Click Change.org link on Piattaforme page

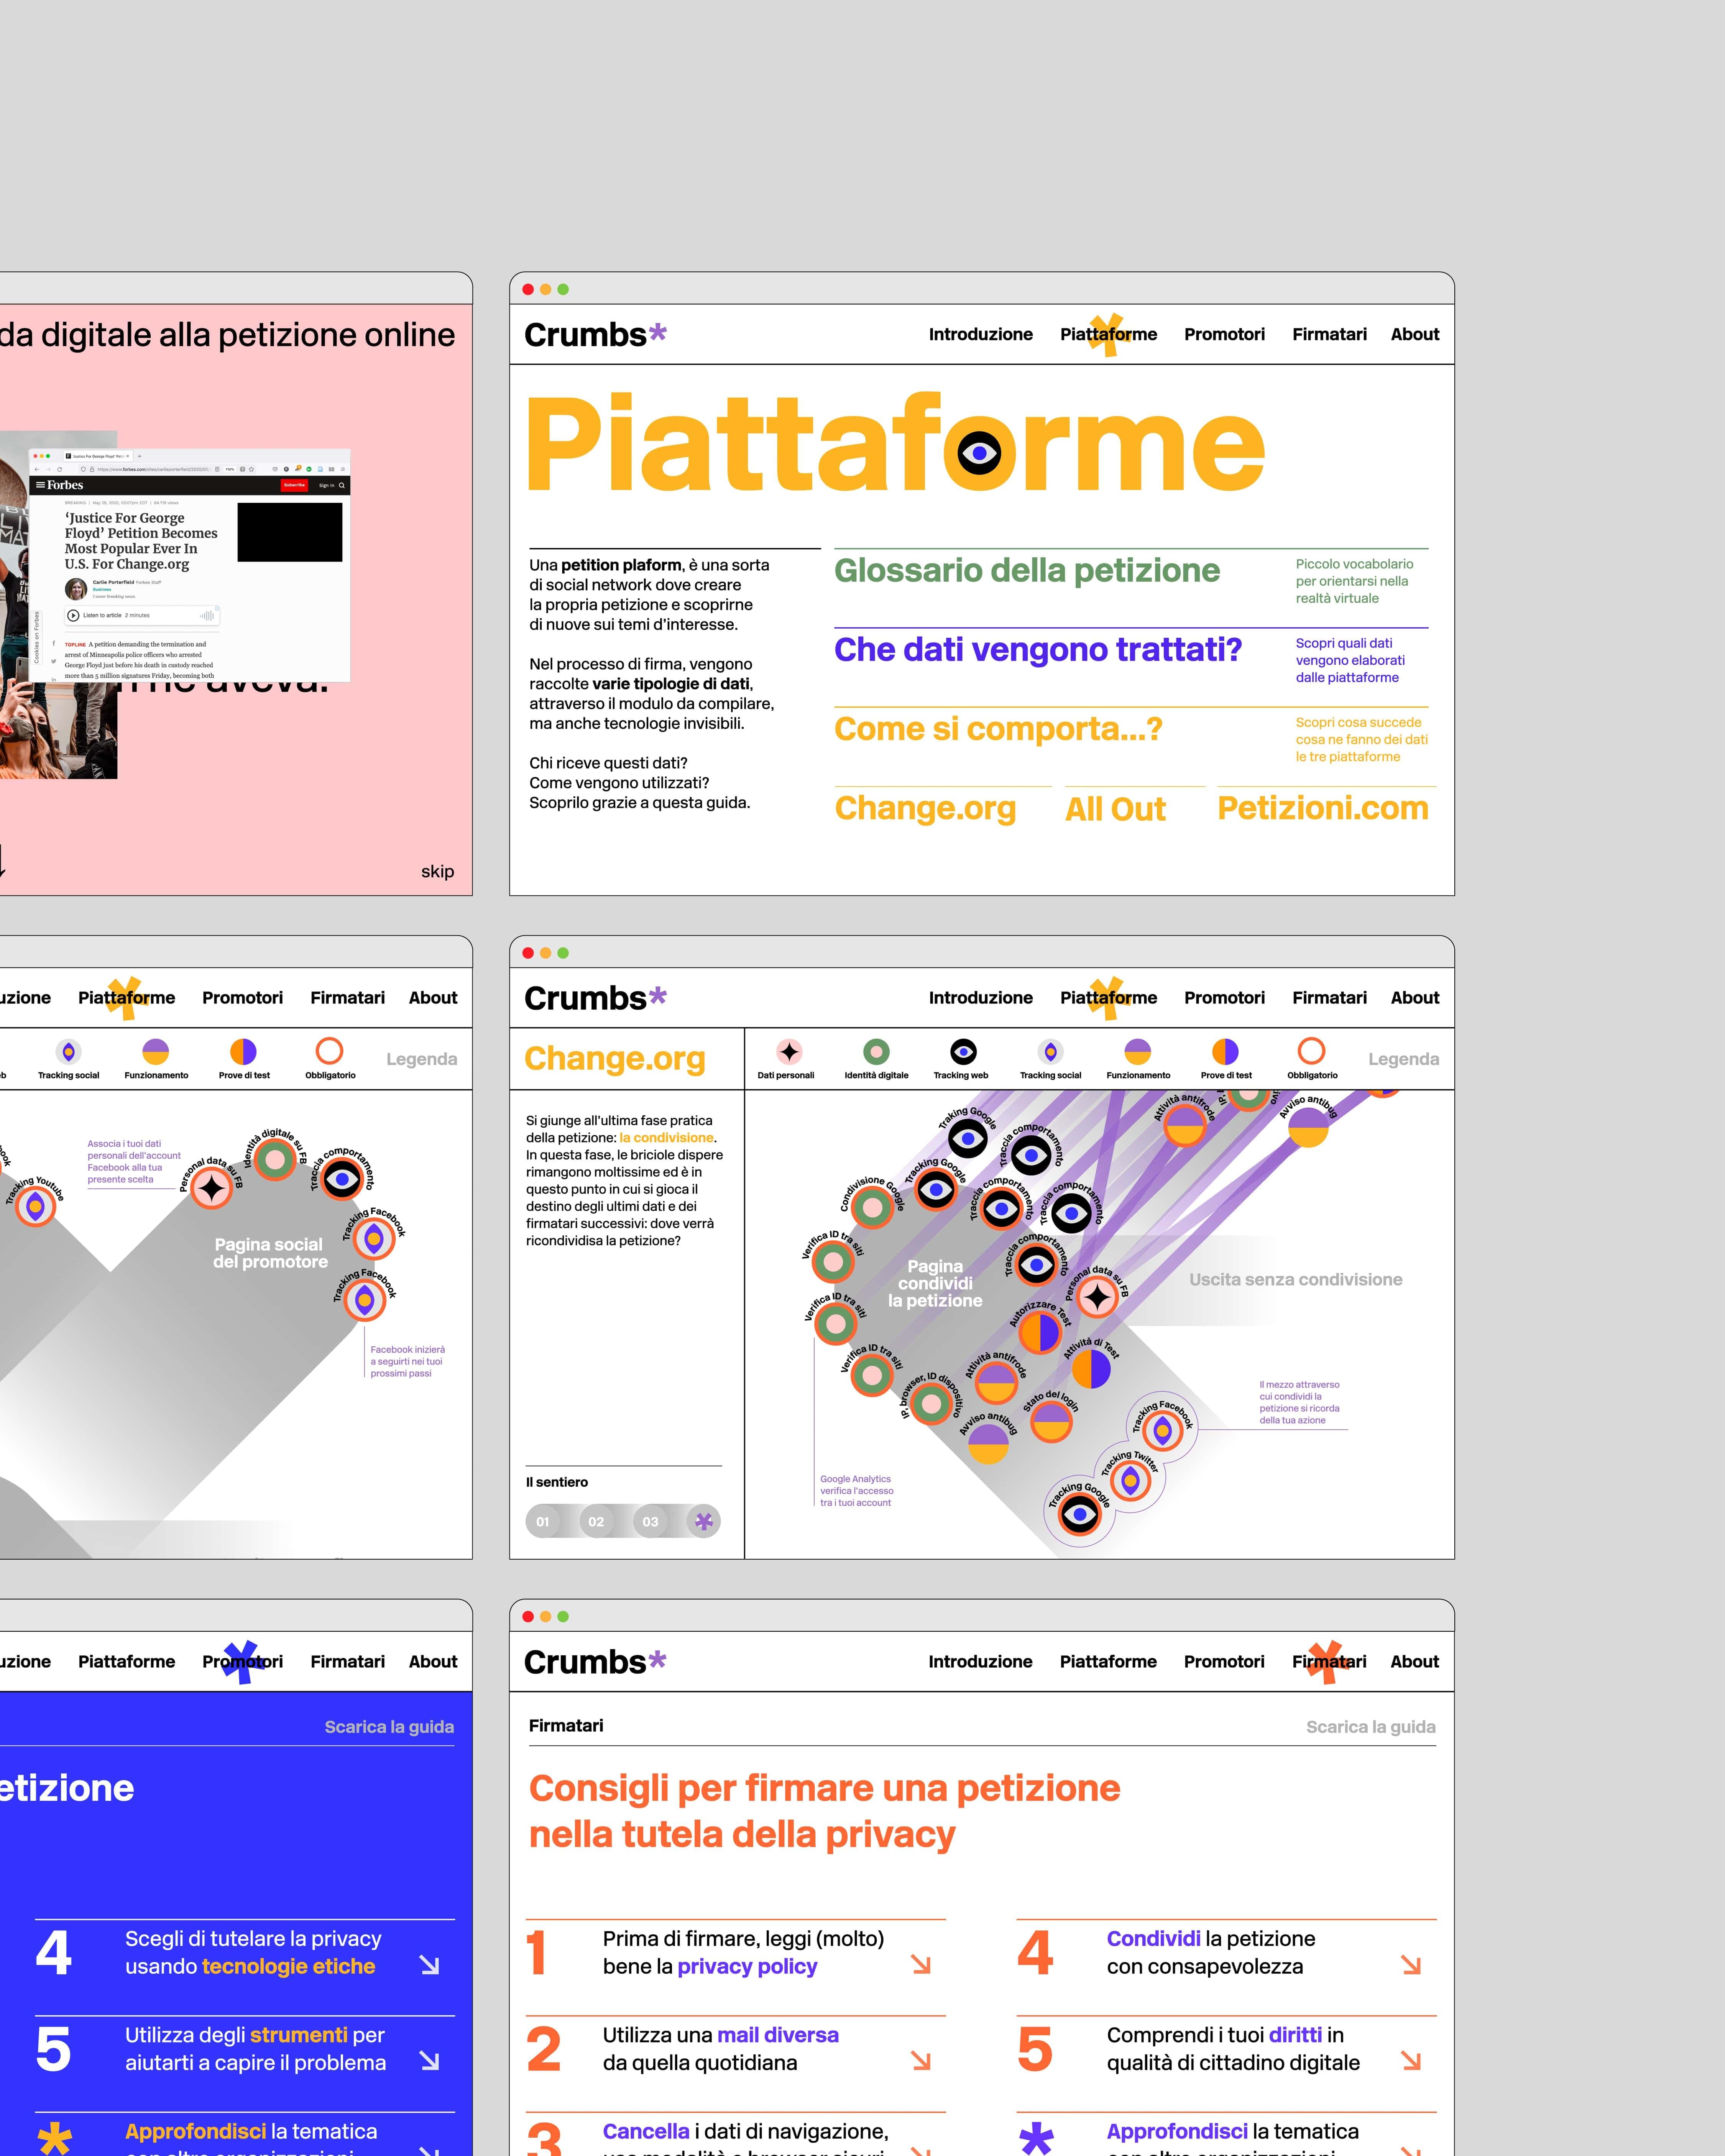click(x=925, y=808)
